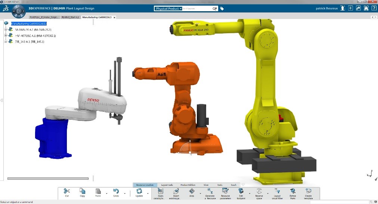Expand the M-16iB-20 A.1 tree node
Viewport: 378px width, 204px height.
6,29
